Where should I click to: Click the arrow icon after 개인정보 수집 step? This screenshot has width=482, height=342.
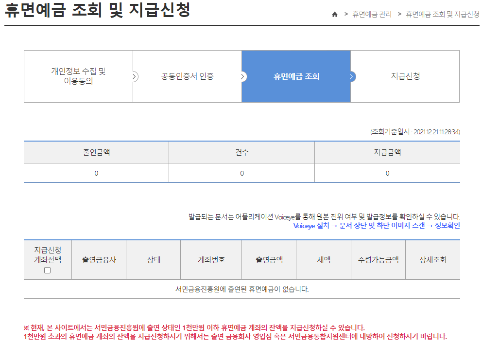(133, 76)
